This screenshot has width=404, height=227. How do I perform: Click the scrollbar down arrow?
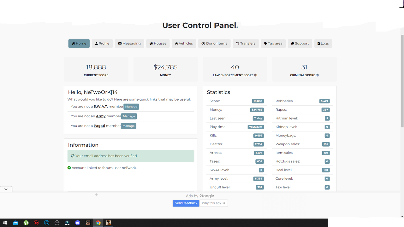[402, 216]
